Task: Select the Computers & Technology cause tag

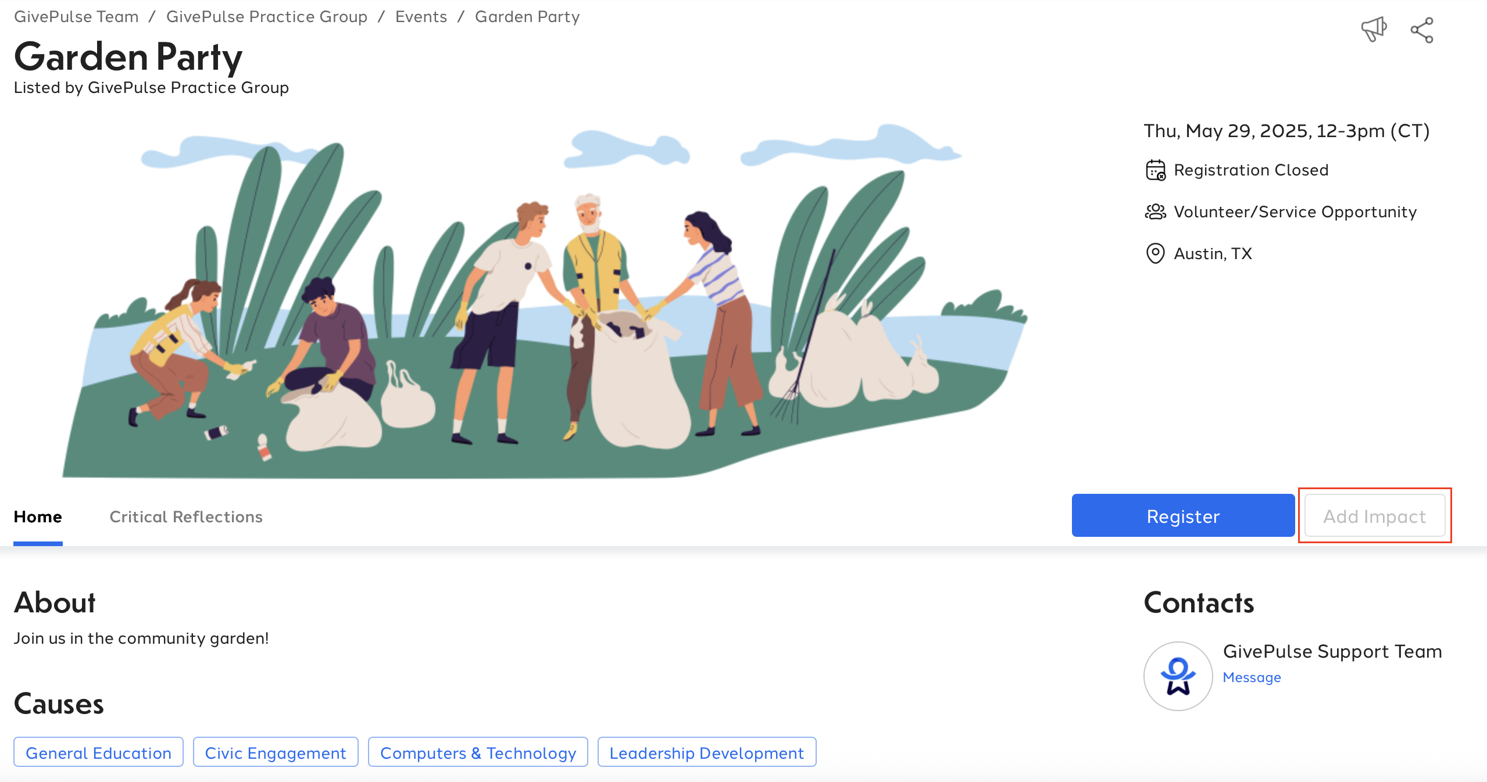Action: pyautogui.click(x=478, y=752)
